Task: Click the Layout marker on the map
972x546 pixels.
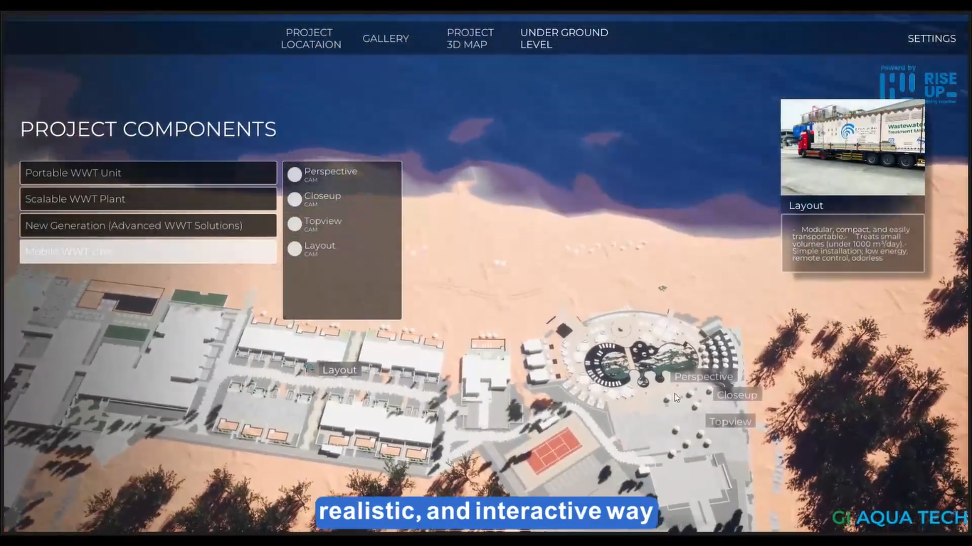Action: 339,370
